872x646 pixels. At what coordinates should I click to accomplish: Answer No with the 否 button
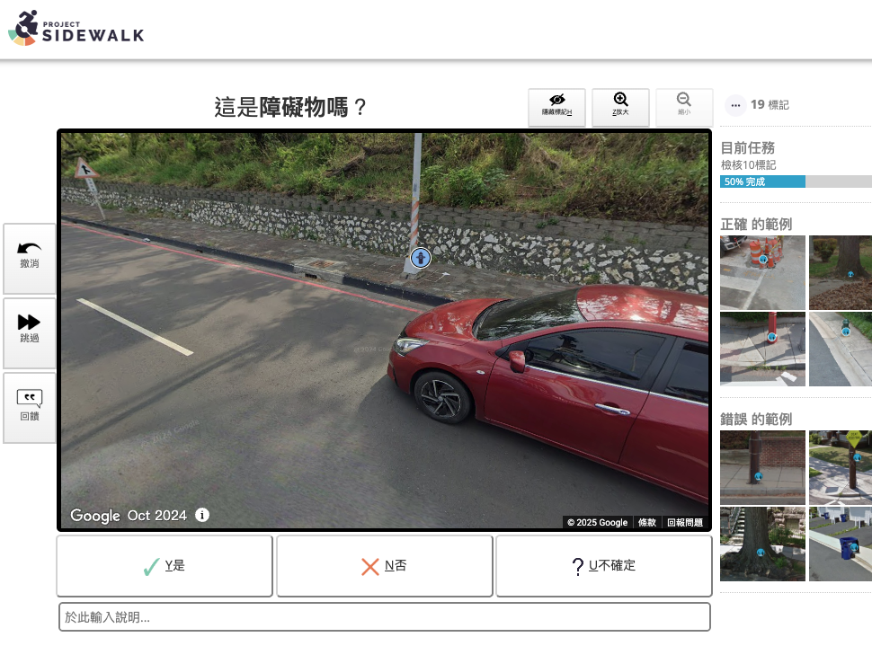pyautogui.click(x=385, y=566)
